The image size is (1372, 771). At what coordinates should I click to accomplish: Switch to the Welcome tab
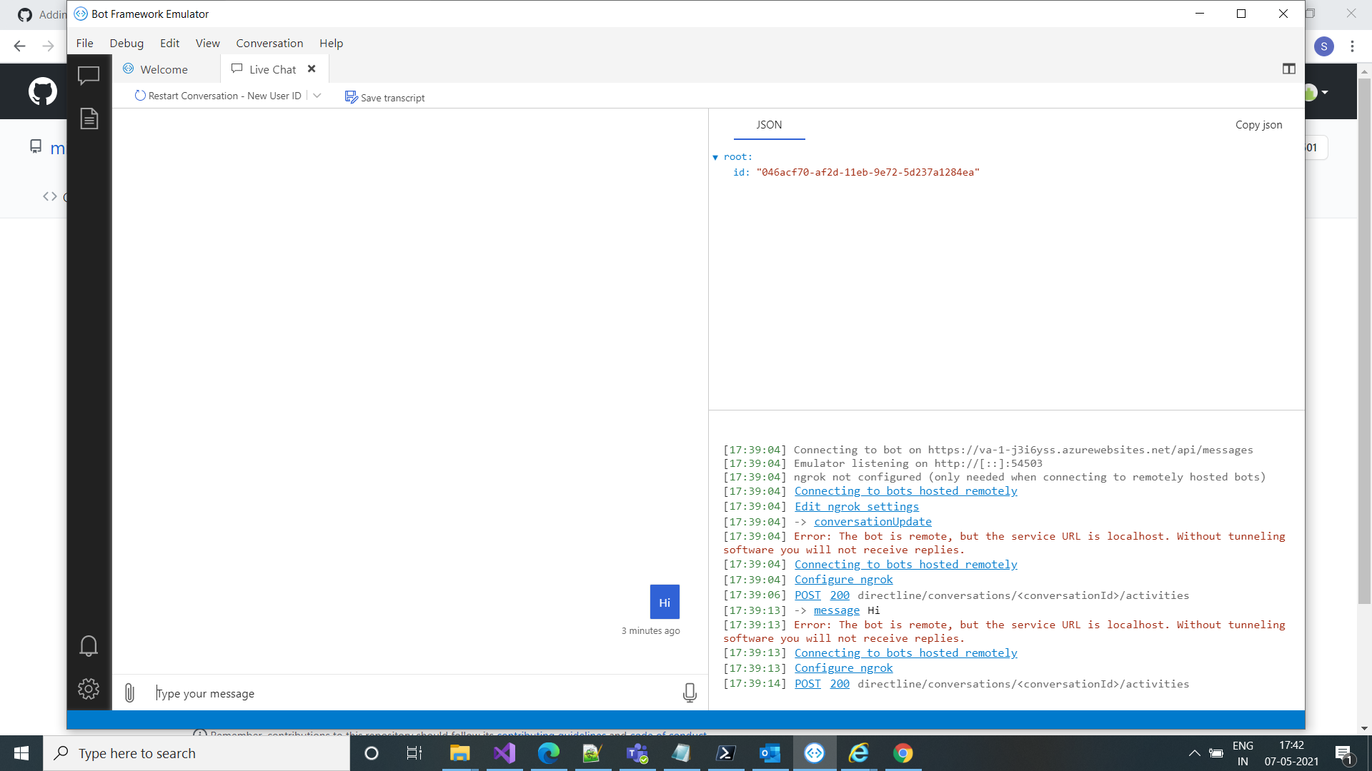[166, 69]
